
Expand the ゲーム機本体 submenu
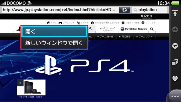(x=105, y=37)
